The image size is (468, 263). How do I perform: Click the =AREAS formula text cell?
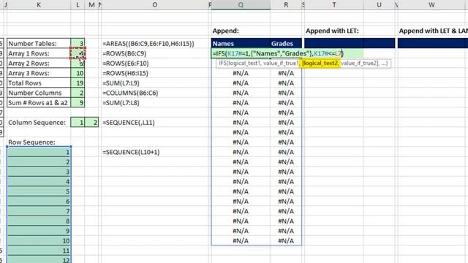click(148, 44)
